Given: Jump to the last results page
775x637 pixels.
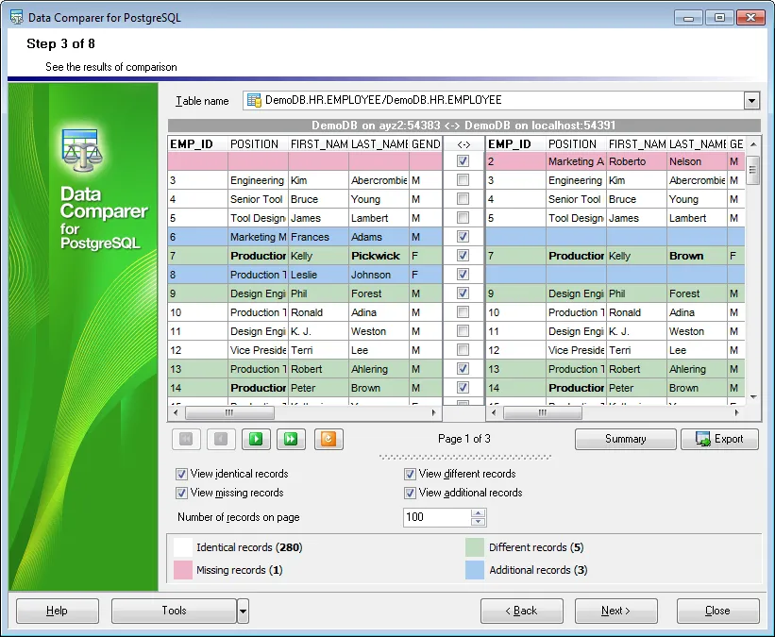Looking at the screenshot, I should click(291, 439).
